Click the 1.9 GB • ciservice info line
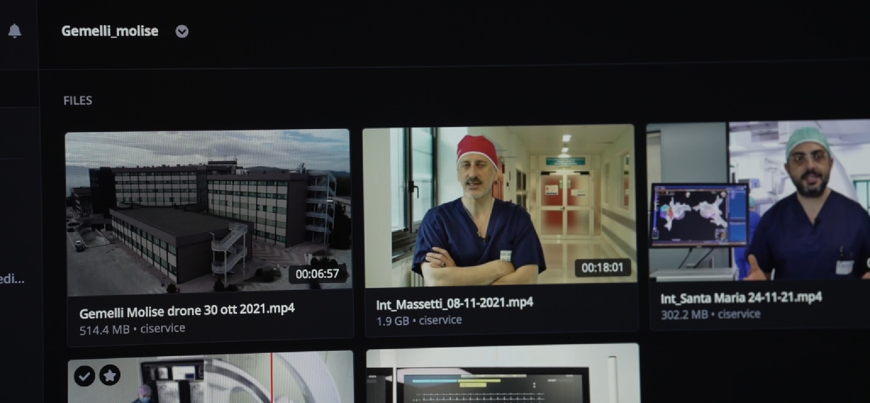 419,320
